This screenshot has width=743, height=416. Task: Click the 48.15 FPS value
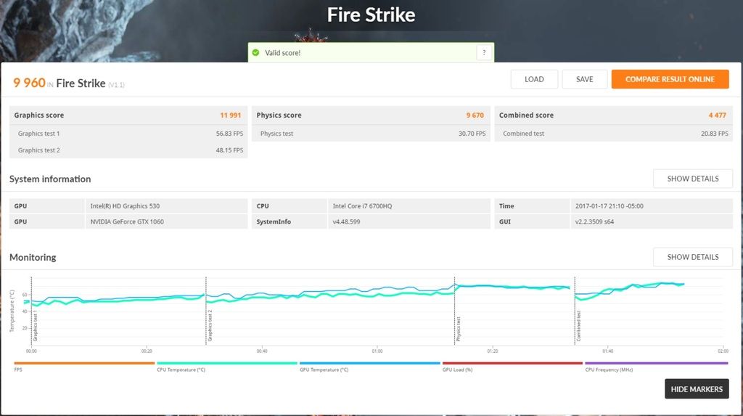pos(229,150)
